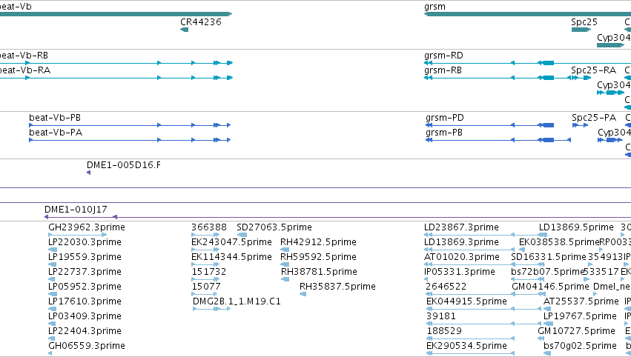Select the RH35837.5prime EST glyph
Screen dimensions: 631x357
coord(303,294)
